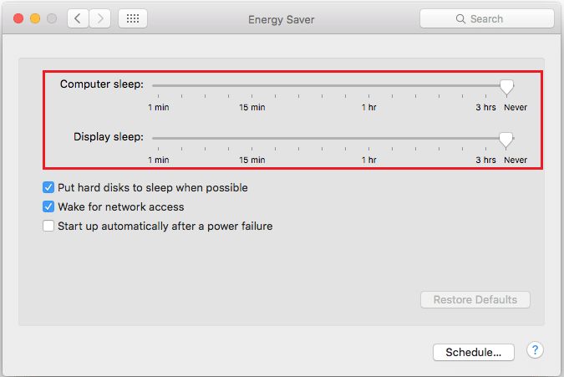Click the forward navigation arrow
Image resolution: width=564 pixels, height=377 pixels.
point(100,18)
